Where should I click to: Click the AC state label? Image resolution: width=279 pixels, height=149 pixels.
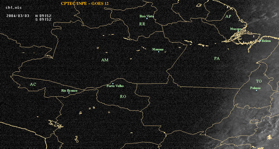point(33,85)
